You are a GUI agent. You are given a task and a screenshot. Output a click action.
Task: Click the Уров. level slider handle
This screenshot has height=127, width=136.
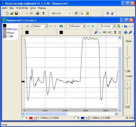[x=127, y=57]
